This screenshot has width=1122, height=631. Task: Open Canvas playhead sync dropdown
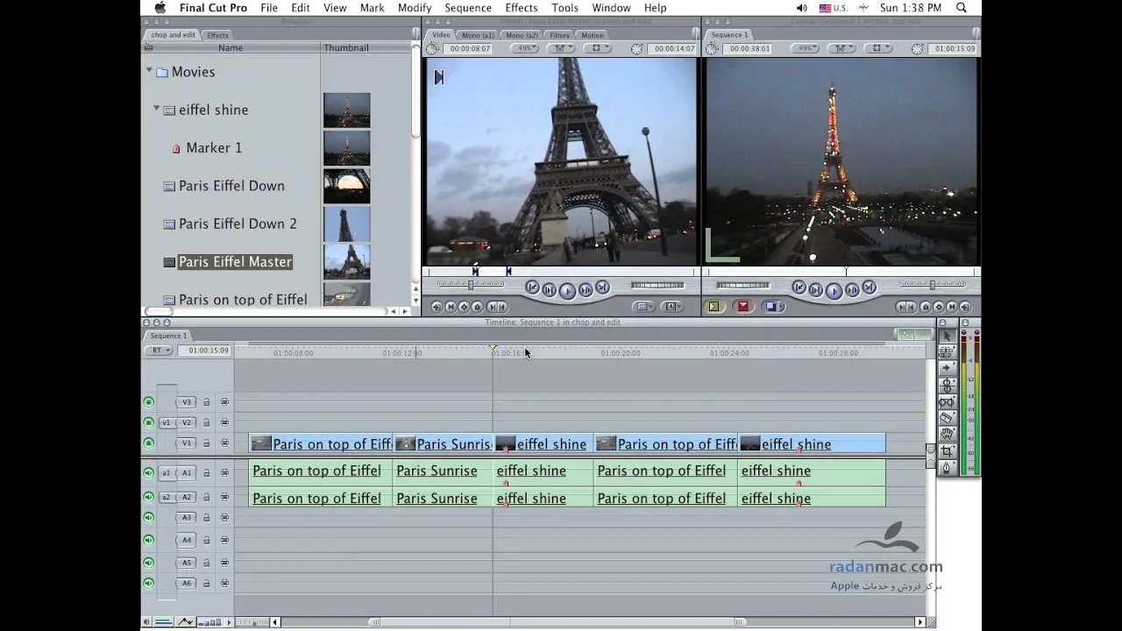pos(840,48)
